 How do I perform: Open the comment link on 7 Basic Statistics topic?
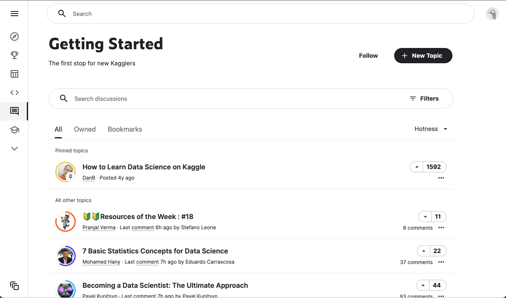[x=148, y=262]
